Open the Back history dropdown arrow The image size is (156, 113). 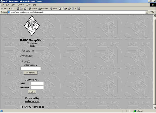click(9, 9)
